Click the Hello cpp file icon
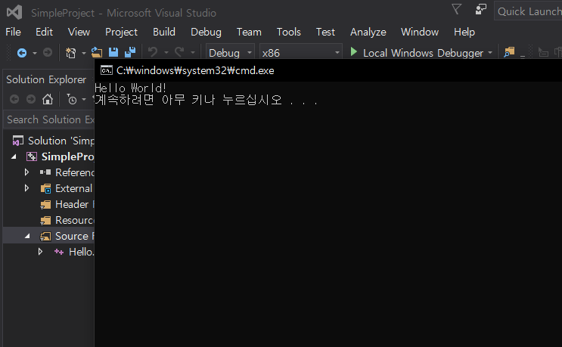562x347 pixels. 59,252
